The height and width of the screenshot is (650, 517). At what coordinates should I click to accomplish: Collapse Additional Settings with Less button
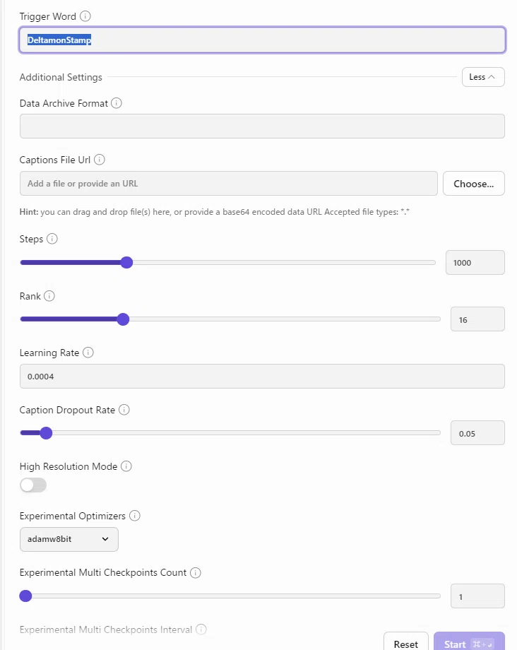pos(483,77)
